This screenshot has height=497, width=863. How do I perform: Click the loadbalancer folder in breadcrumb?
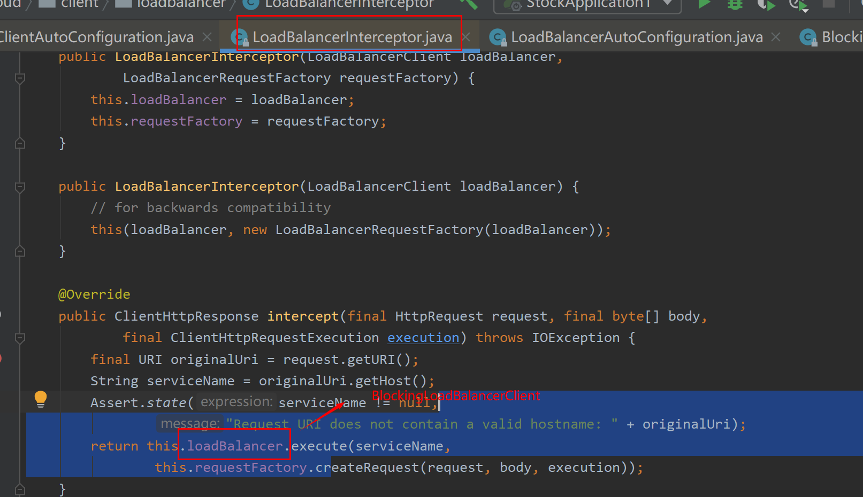(181, 4)
